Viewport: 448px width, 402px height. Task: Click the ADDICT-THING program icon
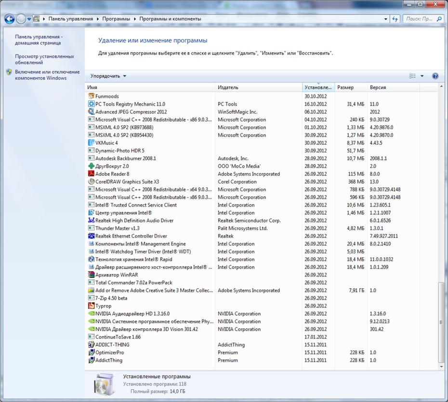(x=91, y=345)
